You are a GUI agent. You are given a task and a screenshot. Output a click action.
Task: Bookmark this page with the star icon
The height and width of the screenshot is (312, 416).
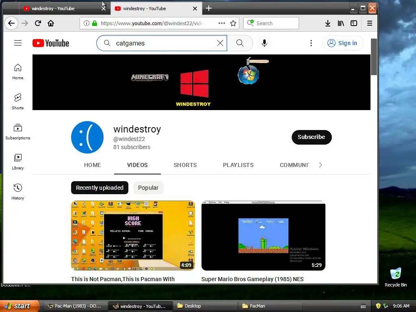(x=233, y=23)
